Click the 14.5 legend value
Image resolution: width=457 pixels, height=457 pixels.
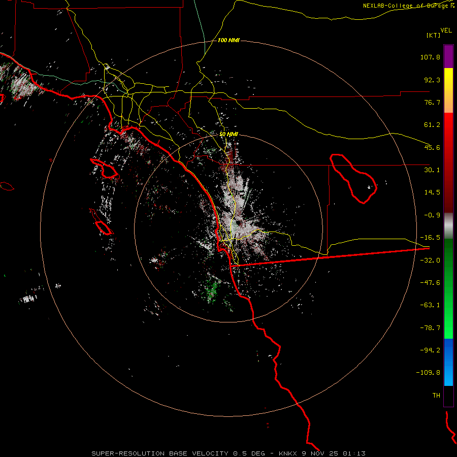pos(432,192)
